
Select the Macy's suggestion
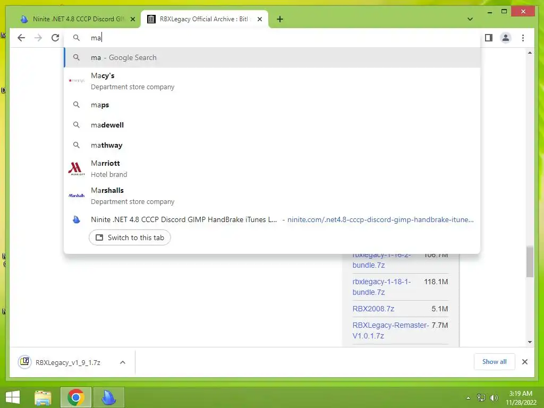[x=273, y=81]
